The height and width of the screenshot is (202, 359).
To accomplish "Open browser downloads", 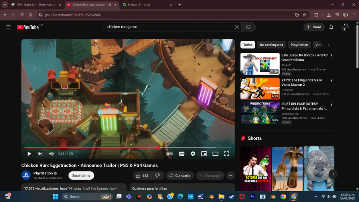I will point(329,15).
